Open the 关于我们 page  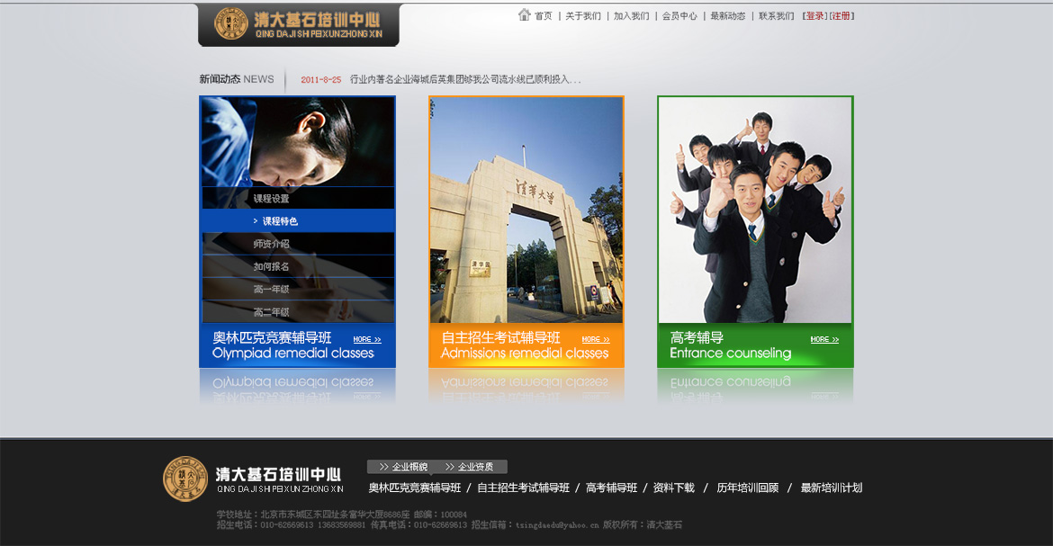[x=583, y=16]
